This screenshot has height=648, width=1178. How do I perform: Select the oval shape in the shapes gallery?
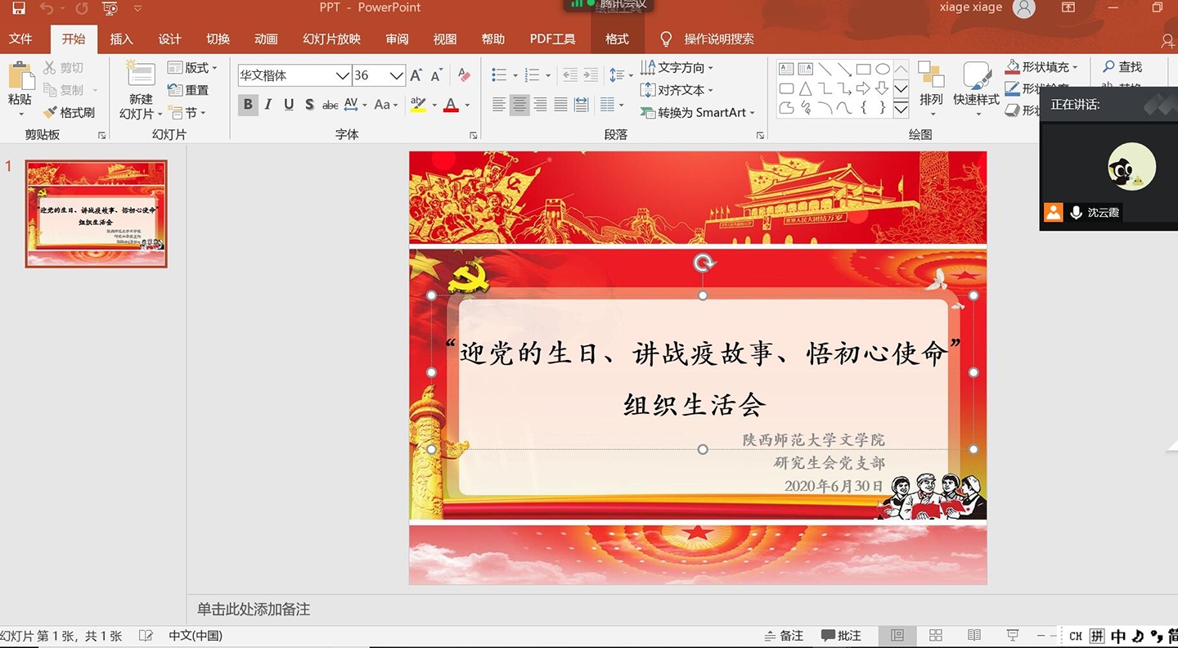pyautogui.click(x=883, y=69)
